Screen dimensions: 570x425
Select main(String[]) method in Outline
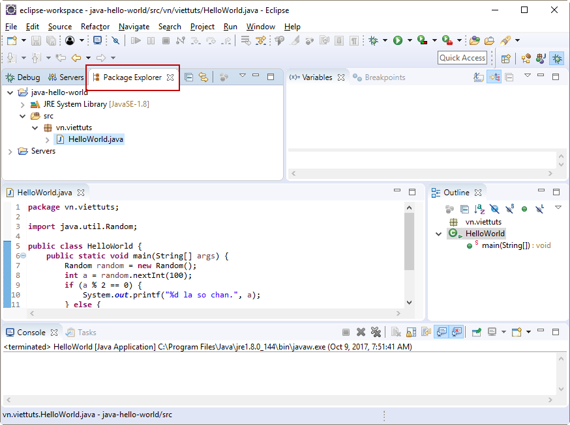509,245
